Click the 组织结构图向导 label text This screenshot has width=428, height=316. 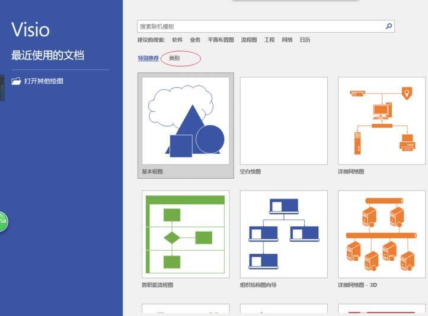pyautogui.click(x=258, y=285)
